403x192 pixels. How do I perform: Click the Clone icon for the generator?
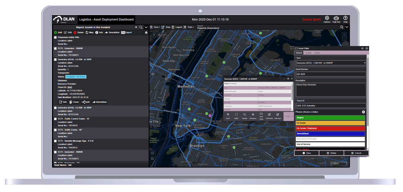(x=71, y=102)
